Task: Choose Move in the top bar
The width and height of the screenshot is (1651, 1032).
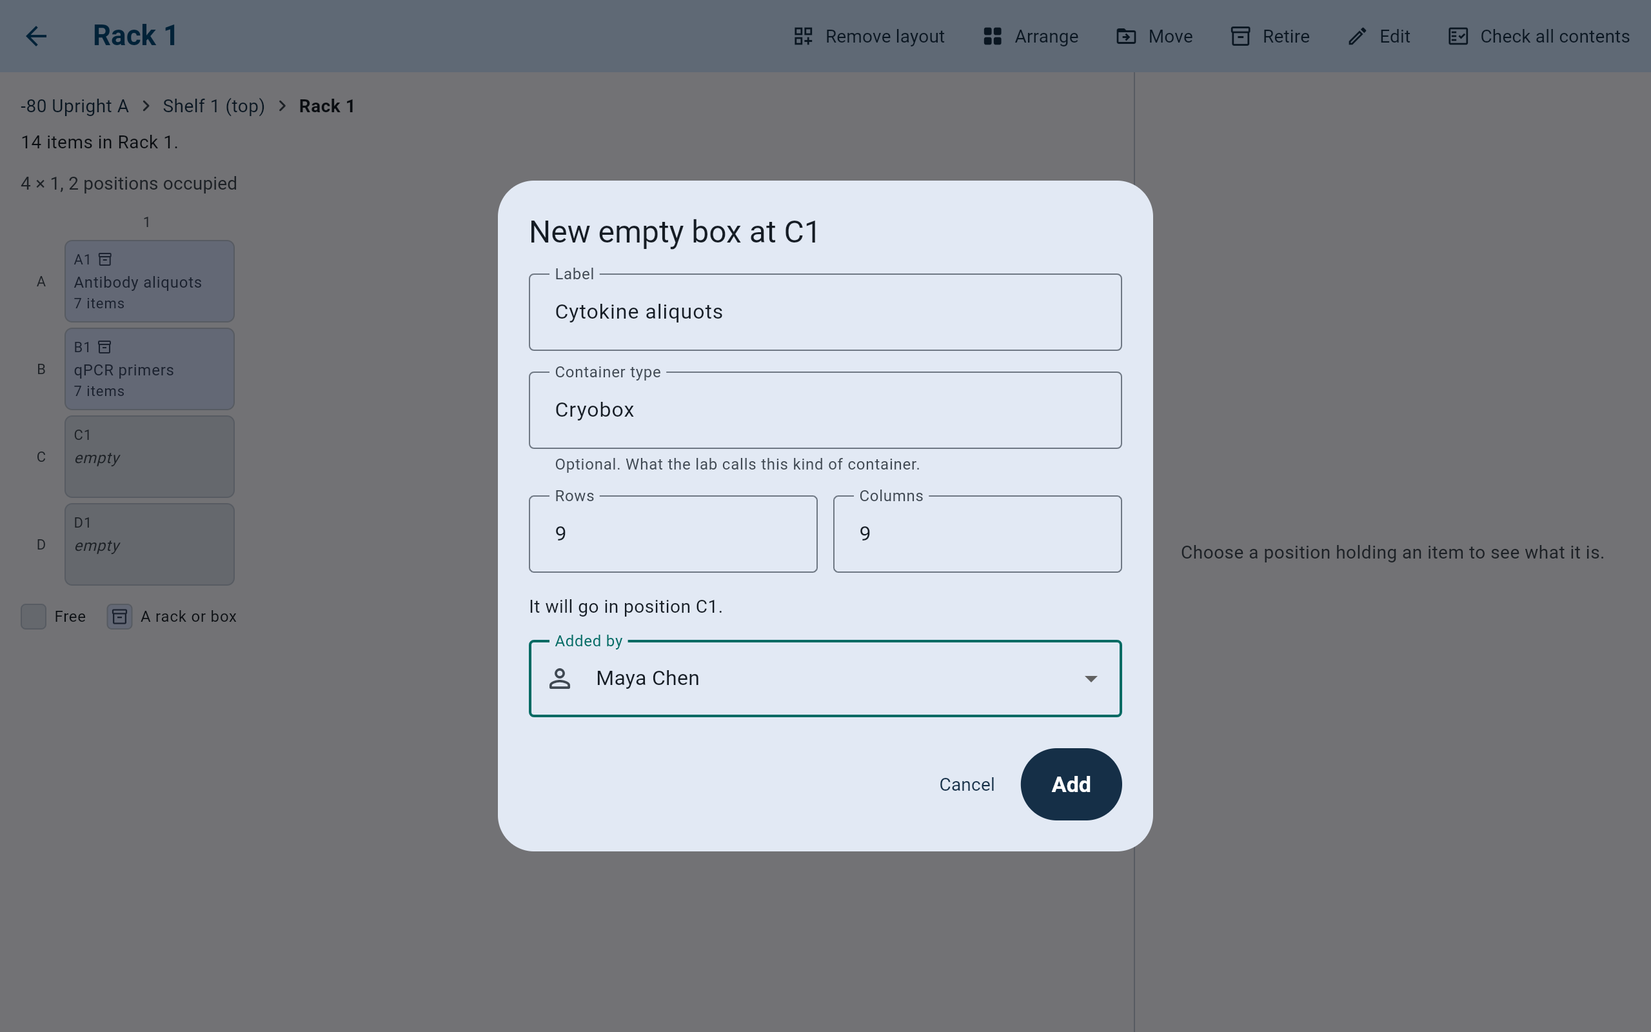Action: coord(1154,36)
